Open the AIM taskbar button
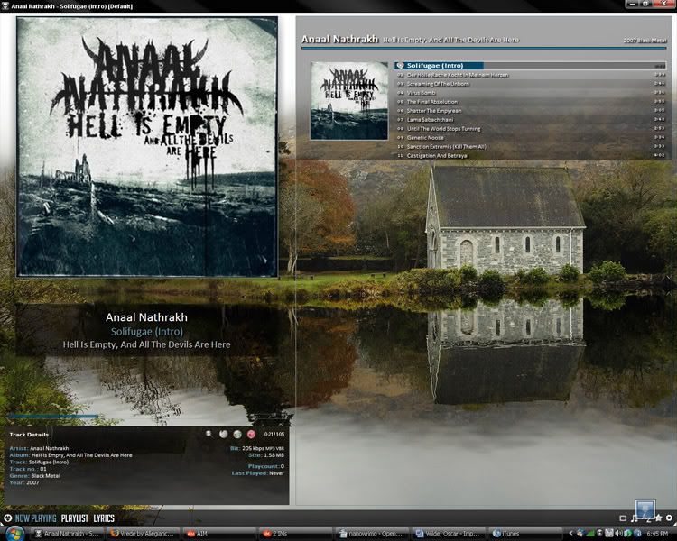The width and height of the screenshot is (677, 541). [219, 534]
